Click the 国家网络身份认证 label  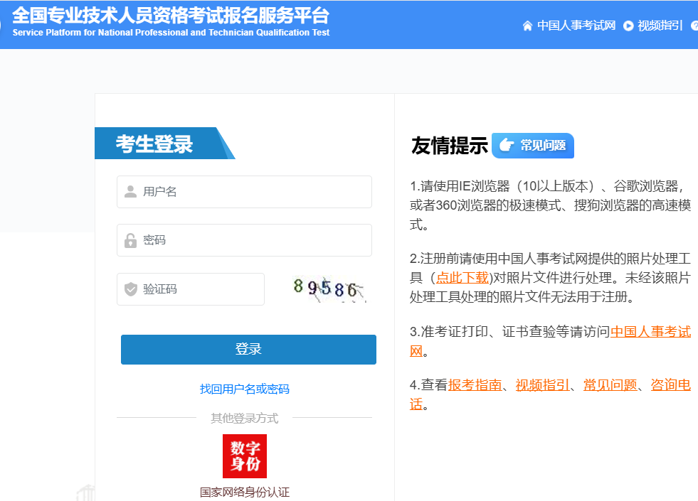[244, 492]
